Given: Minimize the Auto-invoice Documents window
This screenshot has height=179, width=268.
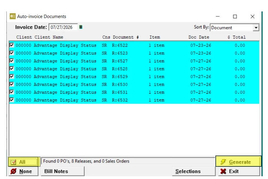Looking at the screenshot, I should point(218,16).
